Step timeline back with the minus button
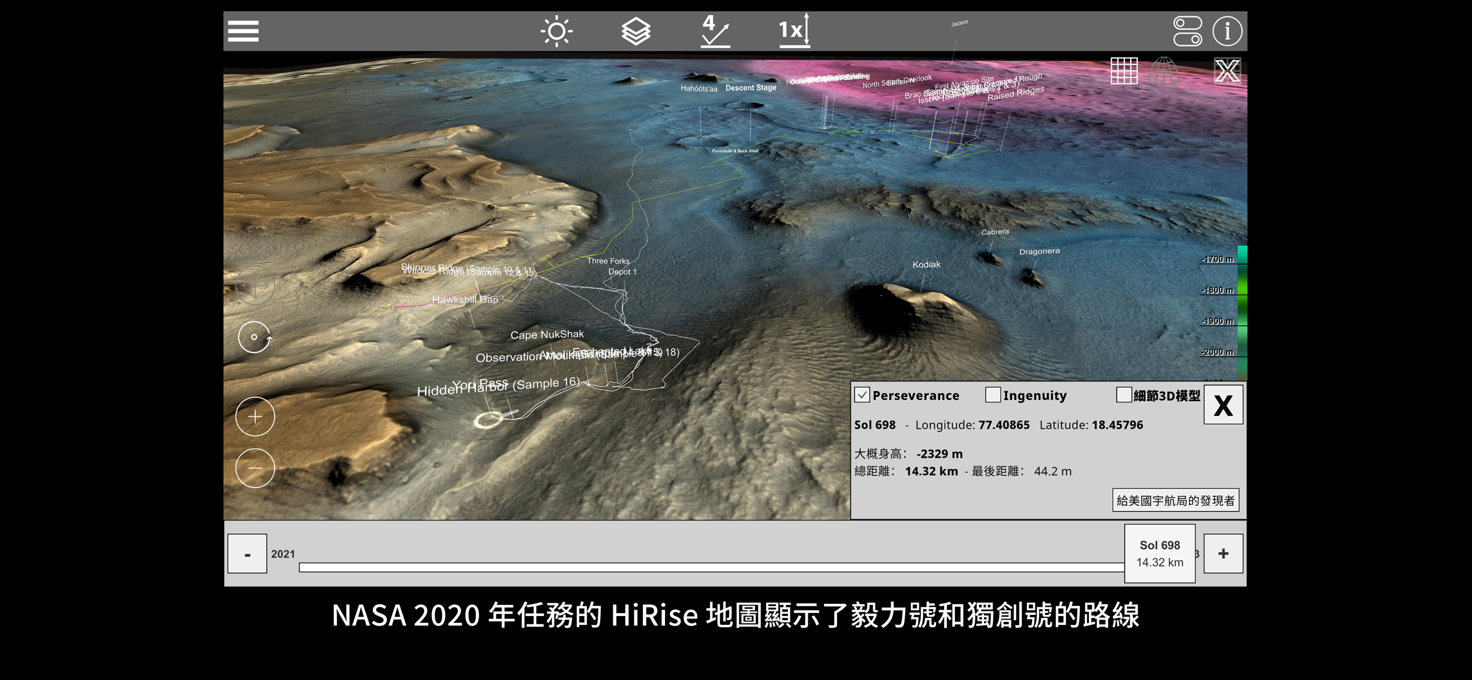The image size is (1472, 680). click(x=247, y=554)
